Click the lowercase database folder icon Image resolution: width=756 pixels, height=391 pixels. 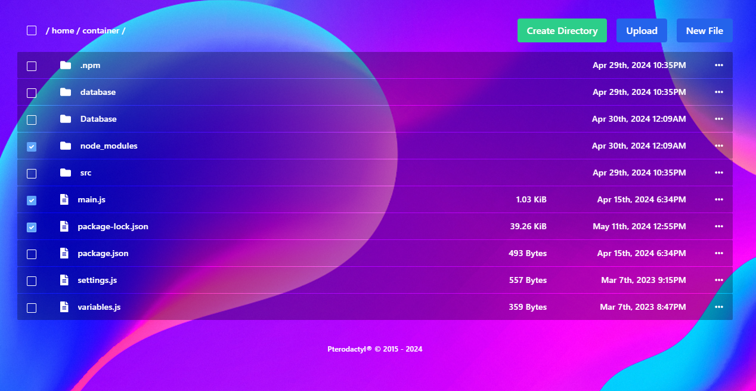[x=66, y=92]
